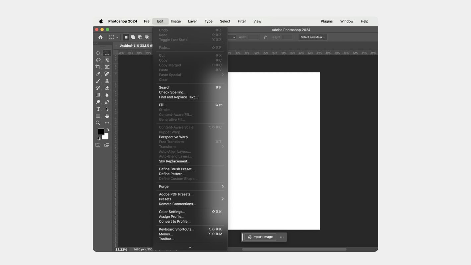Select the Clone Stamp tool
Viewport: 471px width, 265px height.
pos(107,81)
